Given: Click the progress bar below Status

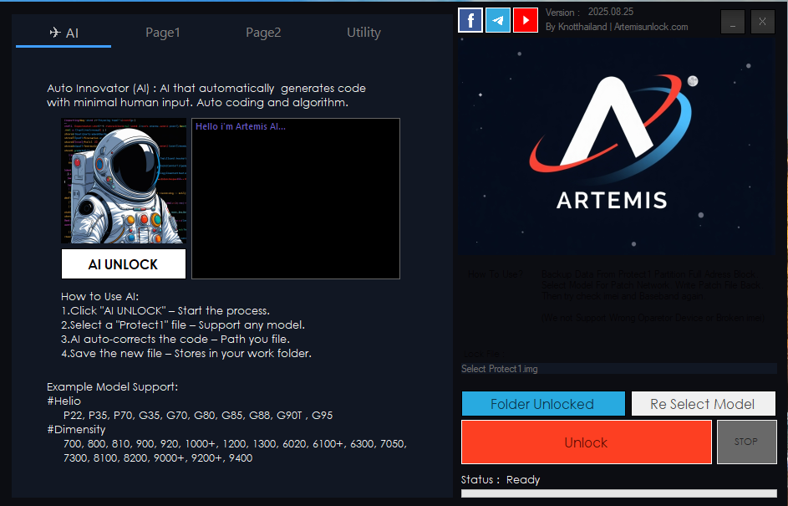Looking at the screenshot, I should coord(618,493).
